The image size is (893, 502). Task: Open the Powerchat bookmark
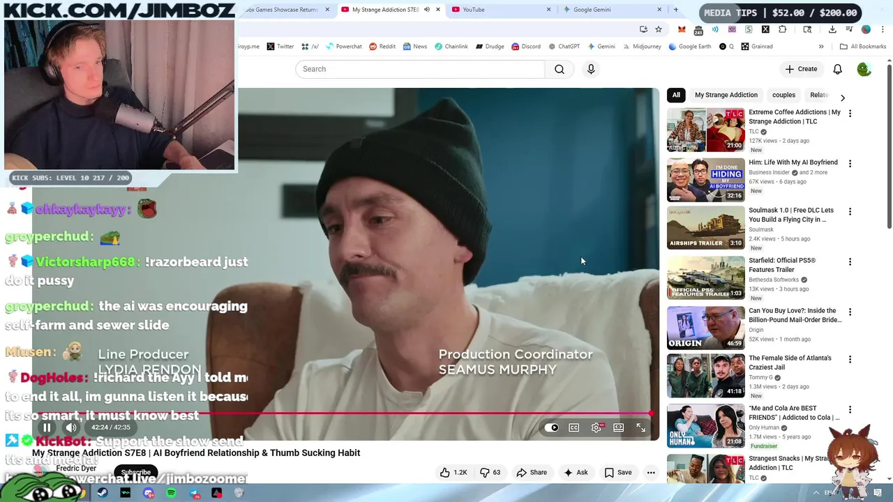pyautogui.click(x=343, y=47)
